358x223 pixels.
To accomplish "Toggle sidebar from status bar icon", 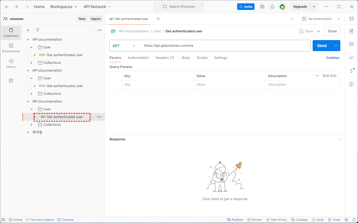I will (x=3, y=220).
